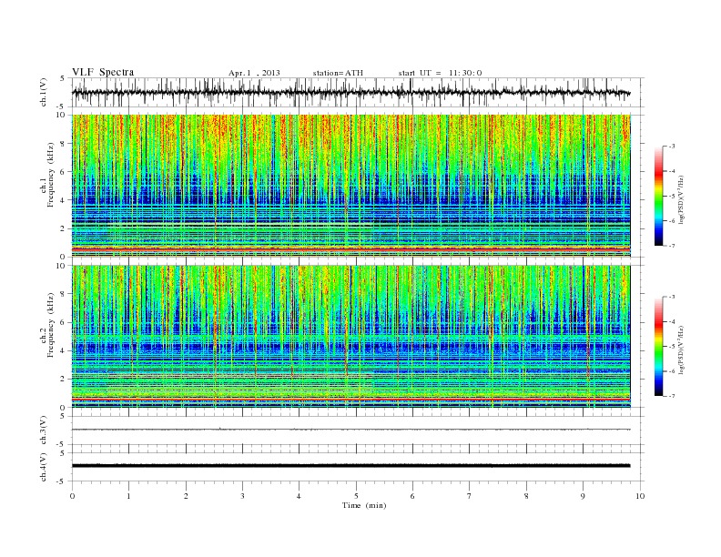Click the ch.1 Frequency (kHz) axis label
The image size is (721, 557).
tap(47, 176)
